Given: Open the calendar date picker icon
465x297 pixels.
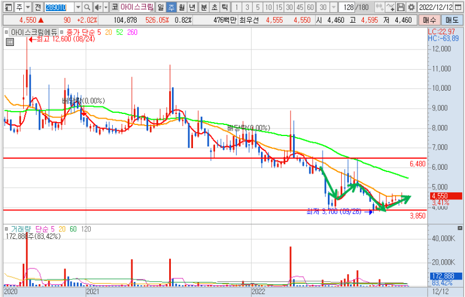Looking at the screenshot, I should point(458,7).
